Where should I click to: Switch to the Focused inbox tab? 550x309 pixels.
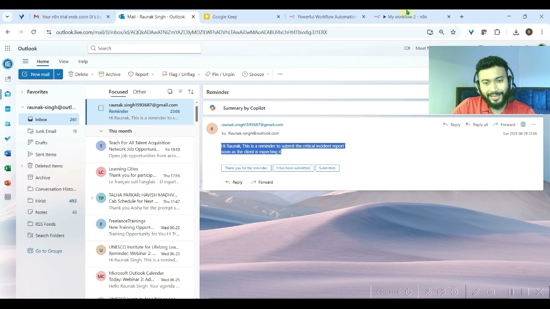tap(118, 92)
